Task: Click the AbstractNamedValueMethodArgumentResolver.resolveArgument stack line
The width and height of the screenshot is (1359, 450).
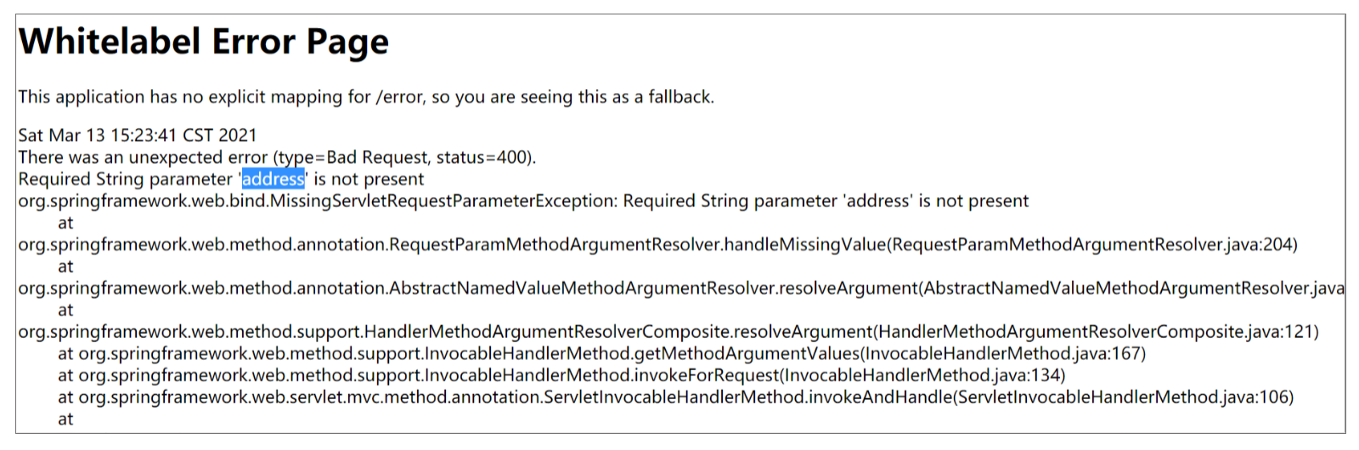Action: pos(595,289)
